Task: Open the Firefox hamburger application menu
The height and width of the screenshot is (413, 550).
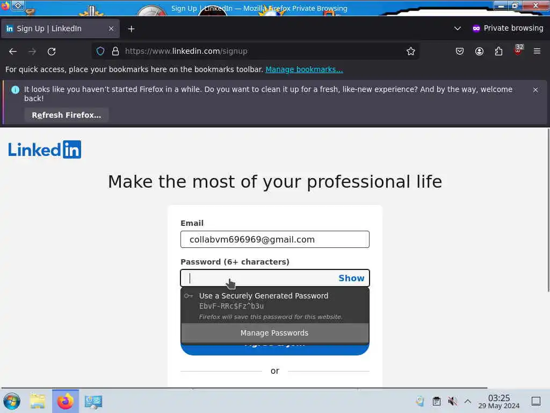Action: tap(537, 51)
